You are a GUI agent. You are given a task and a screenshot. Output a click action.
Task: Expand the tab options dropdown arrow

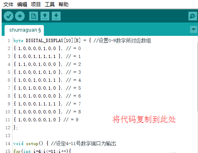(193, 29)
